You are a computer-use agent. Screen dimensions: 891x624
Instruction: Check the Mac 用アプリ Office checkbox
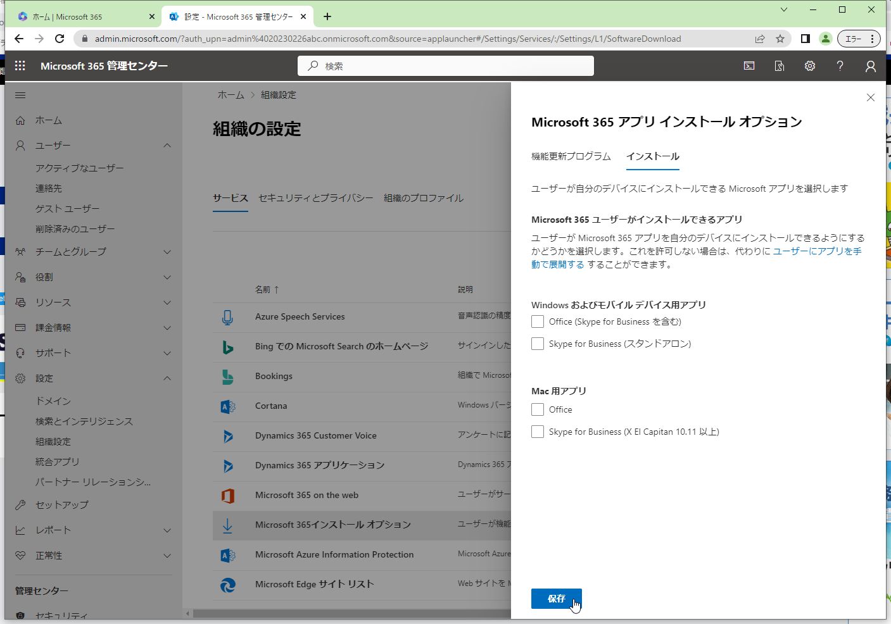pos(538,409)
